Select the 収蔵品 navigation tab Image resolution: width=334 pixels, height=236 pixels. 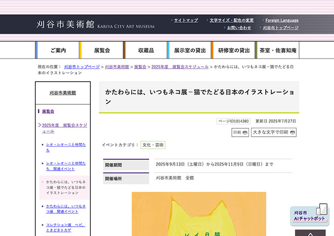pyautogui.click(x=146, y=50)
